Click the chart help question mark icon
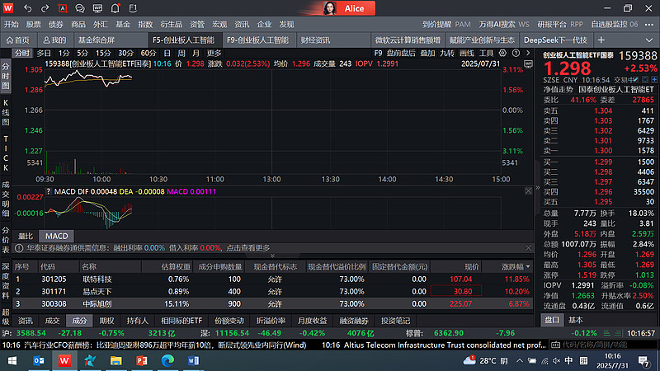Image resolution: width=660 pixels, height=371 pixels. tap(516, 53)
